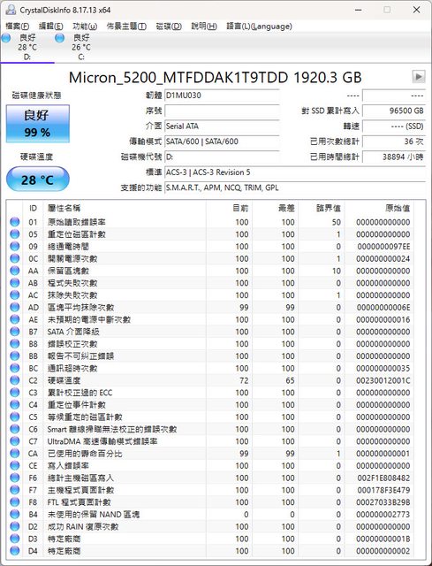Click status icon for attribute BB
The width and height of the screenshot is (432, 566).
coord(15,356)
